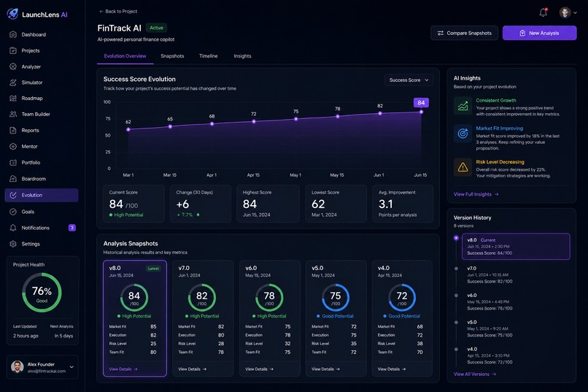Switch to the Timeline tab
This screenshot has height=392, width=588.
pyautogui.click(x=209, y=56)
